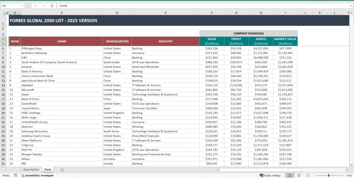Viewport: 354px width, 178px height.
Task: Switch to Normal view
Action: coord(290,175)
